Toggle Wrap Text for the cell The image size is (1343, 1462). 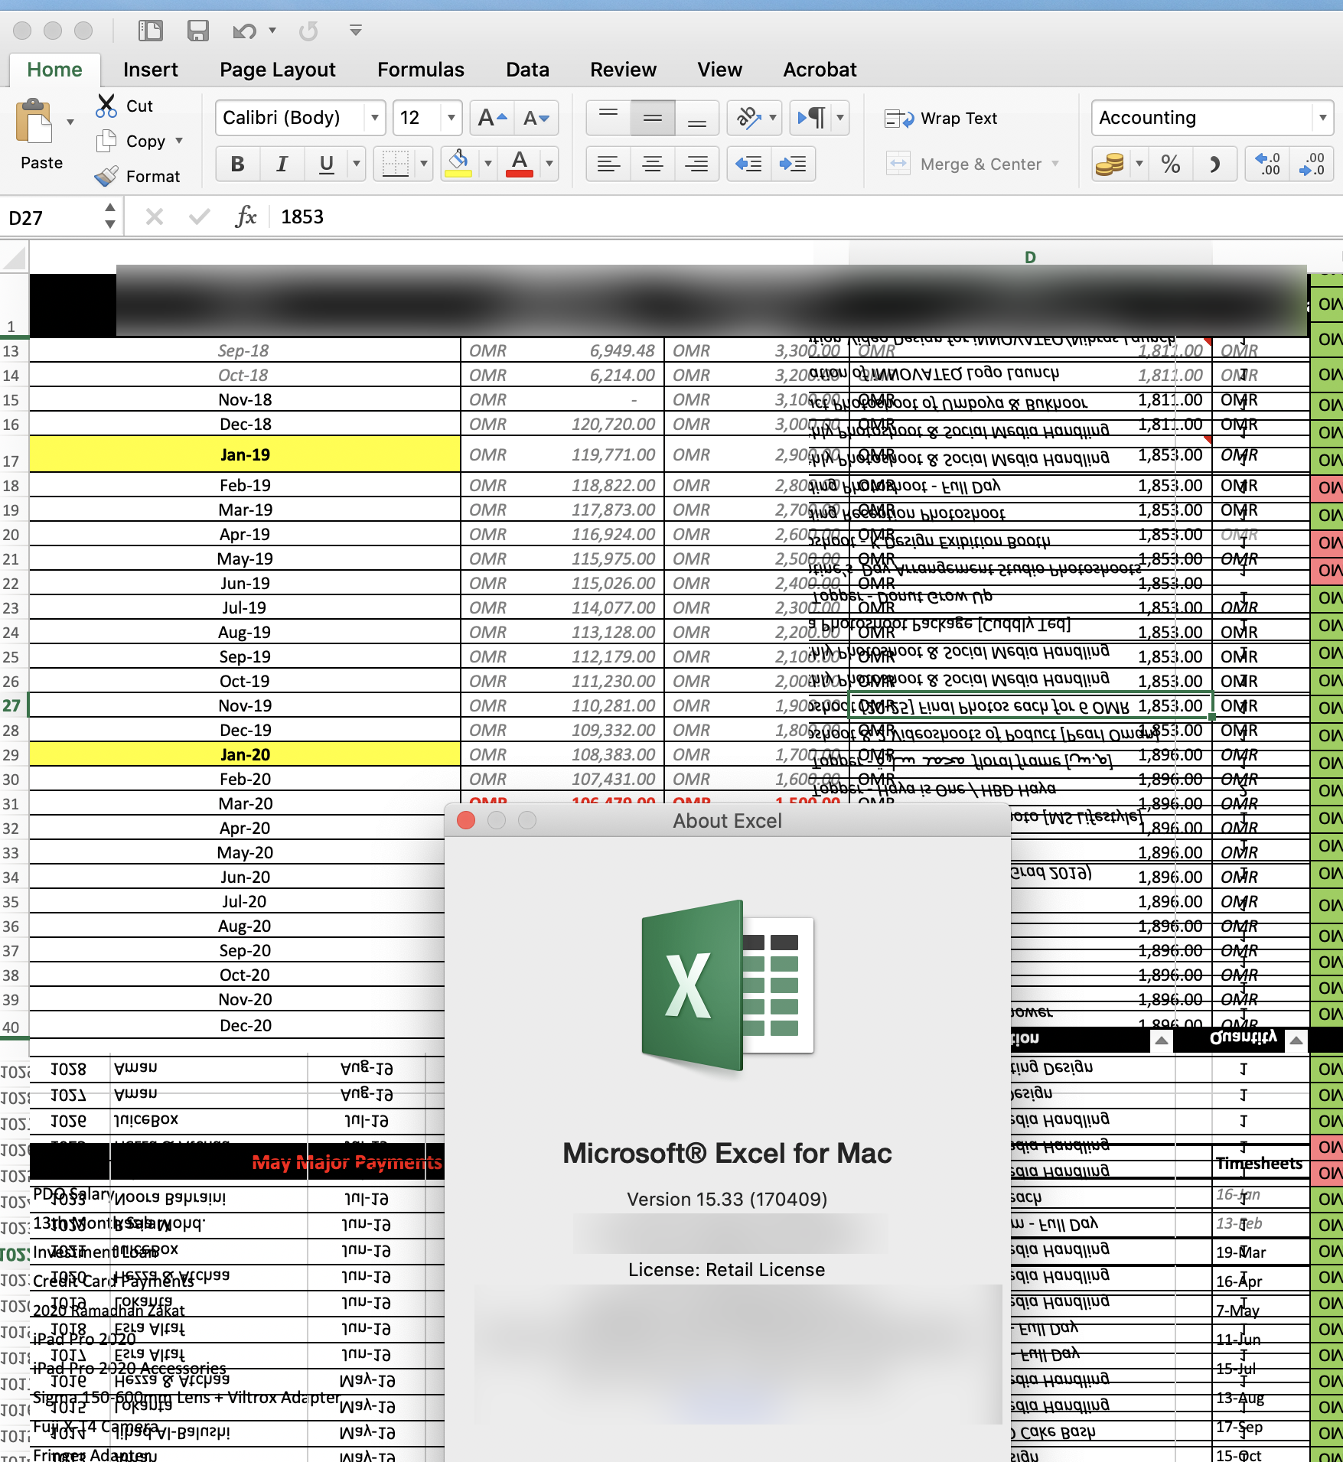(940, 119)
